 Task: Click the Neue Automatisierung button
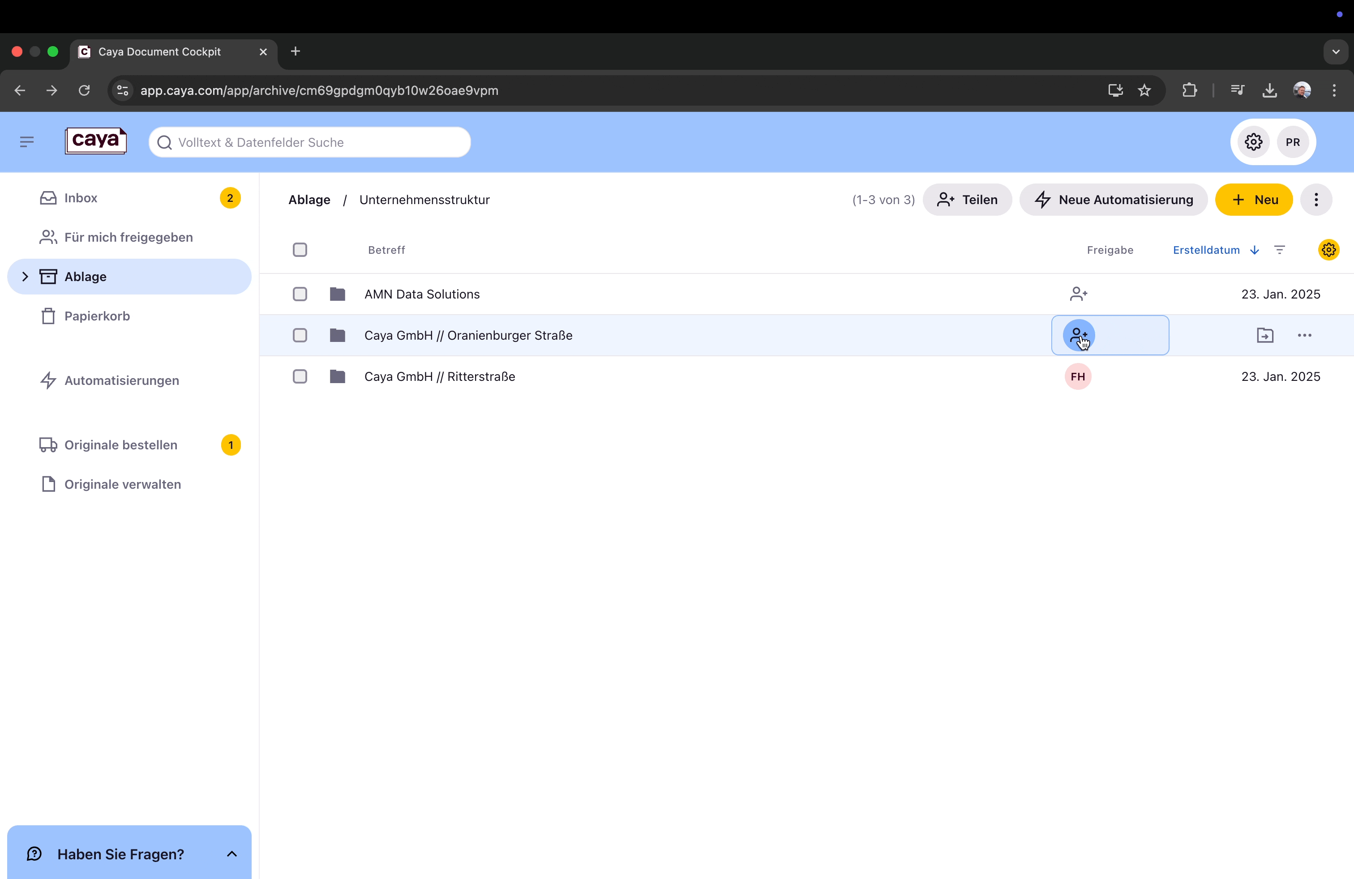pyautogui.click(x=1114, y=200)
